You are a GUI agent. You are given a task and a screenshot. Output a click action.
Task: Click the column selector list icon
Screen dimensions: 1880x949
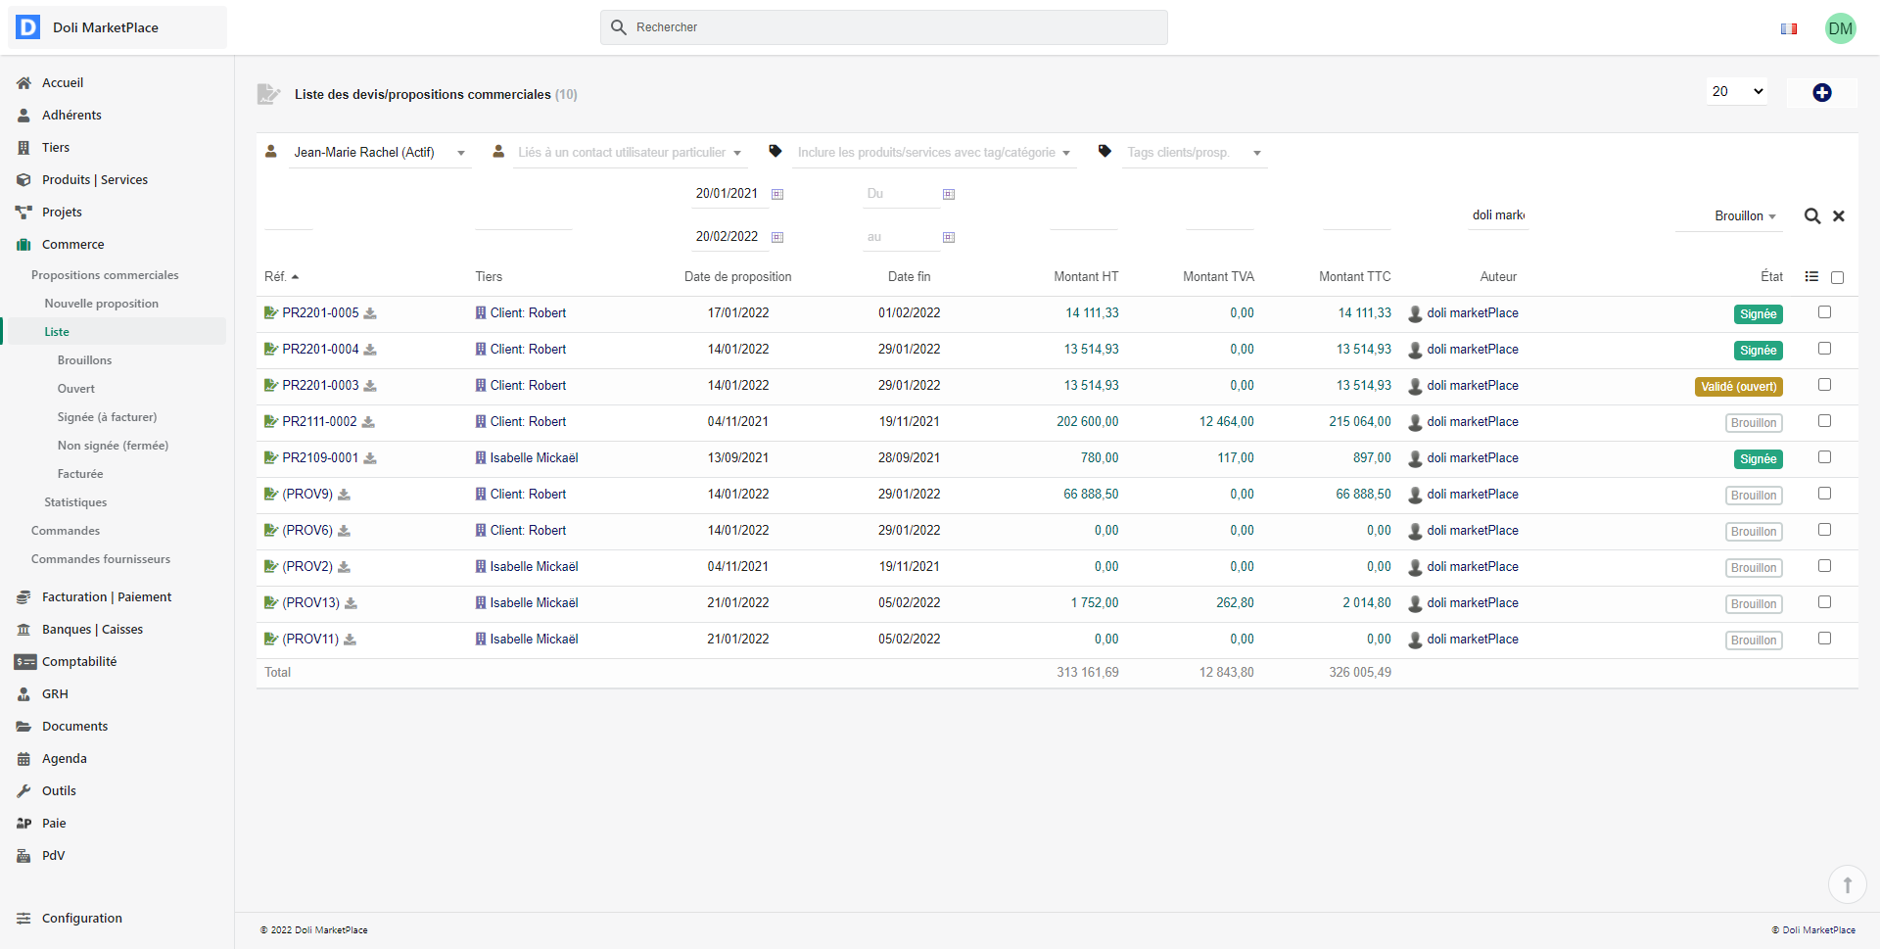(x=1811, y=277)
